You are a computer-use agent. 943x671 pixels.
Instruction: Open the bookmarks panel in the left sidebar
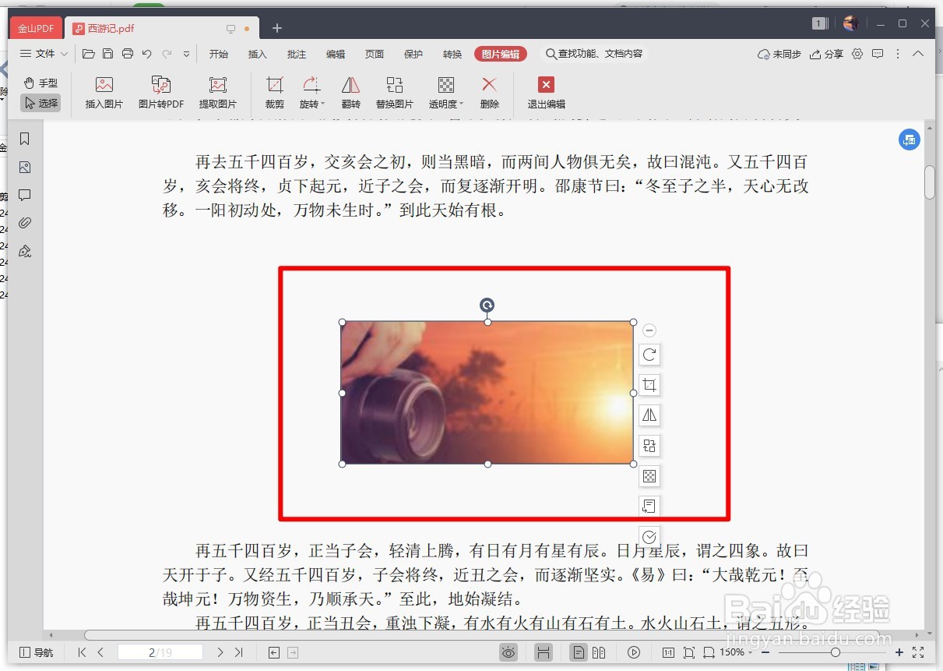click(x=25, y=139)
